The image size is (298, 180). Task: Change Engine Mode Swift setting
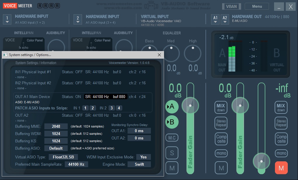139,164
